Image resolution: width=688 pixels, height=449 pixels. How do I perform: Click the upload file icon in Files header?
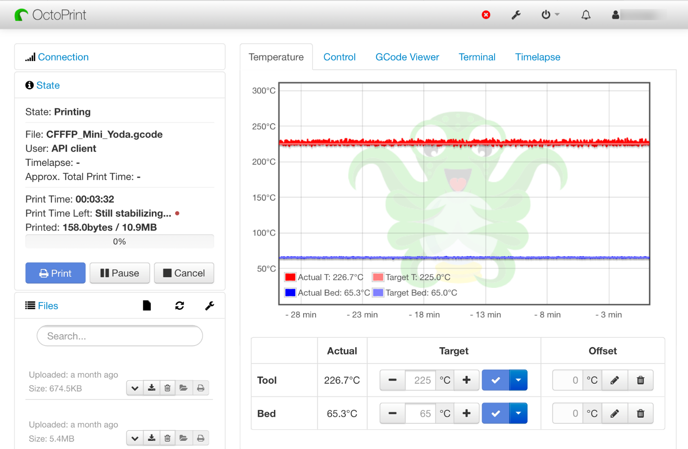pyautogui.click(x=147, y=305)
